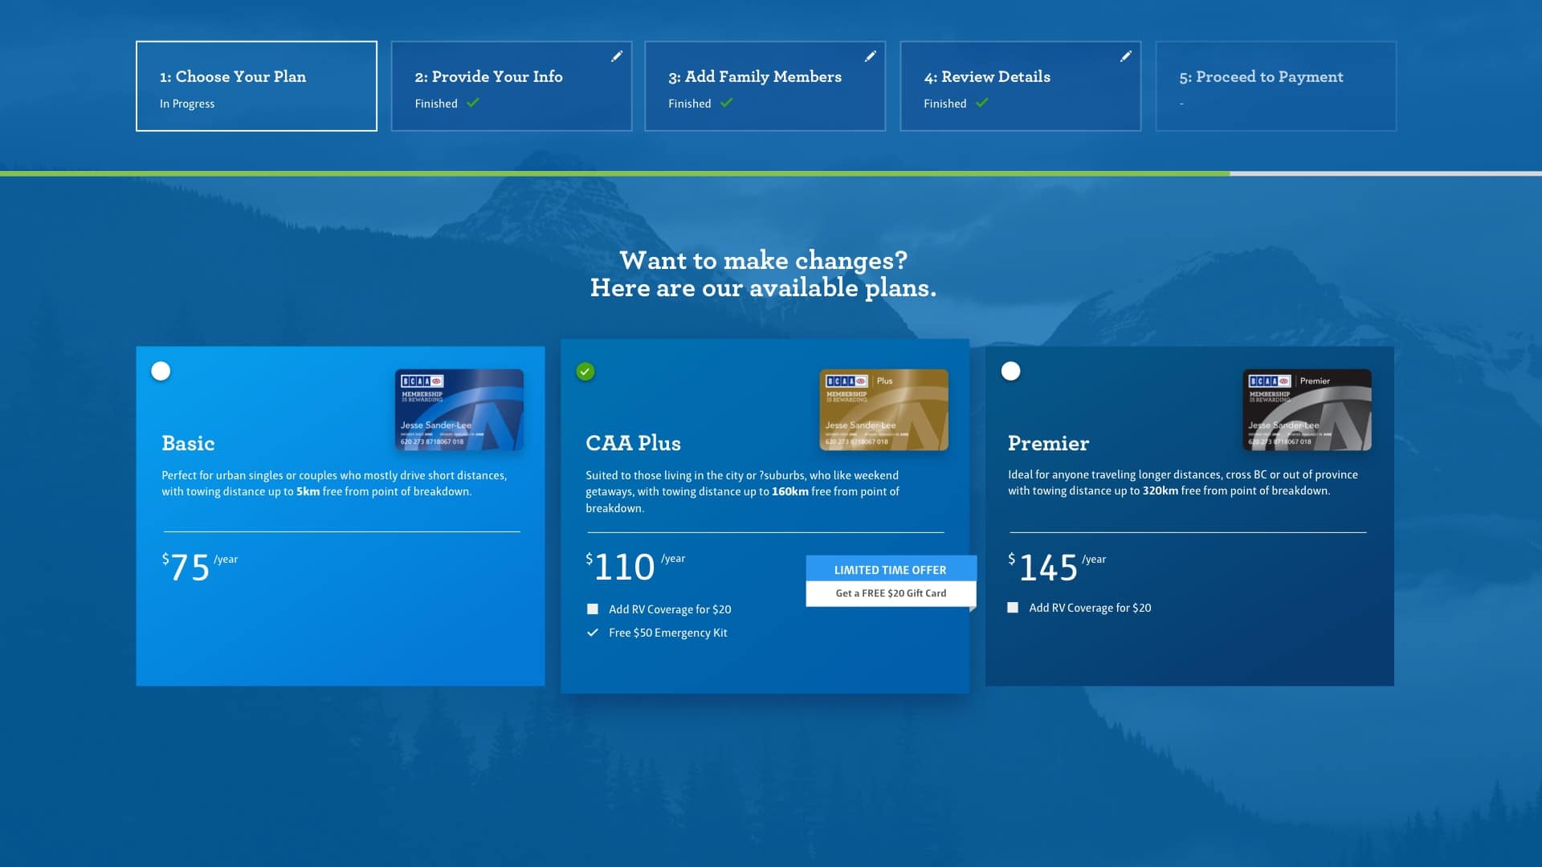Select the Basic plan radio button
The width and height of the screenshot is (1542, 867).
pyautogui.click(x=161, y=371)
